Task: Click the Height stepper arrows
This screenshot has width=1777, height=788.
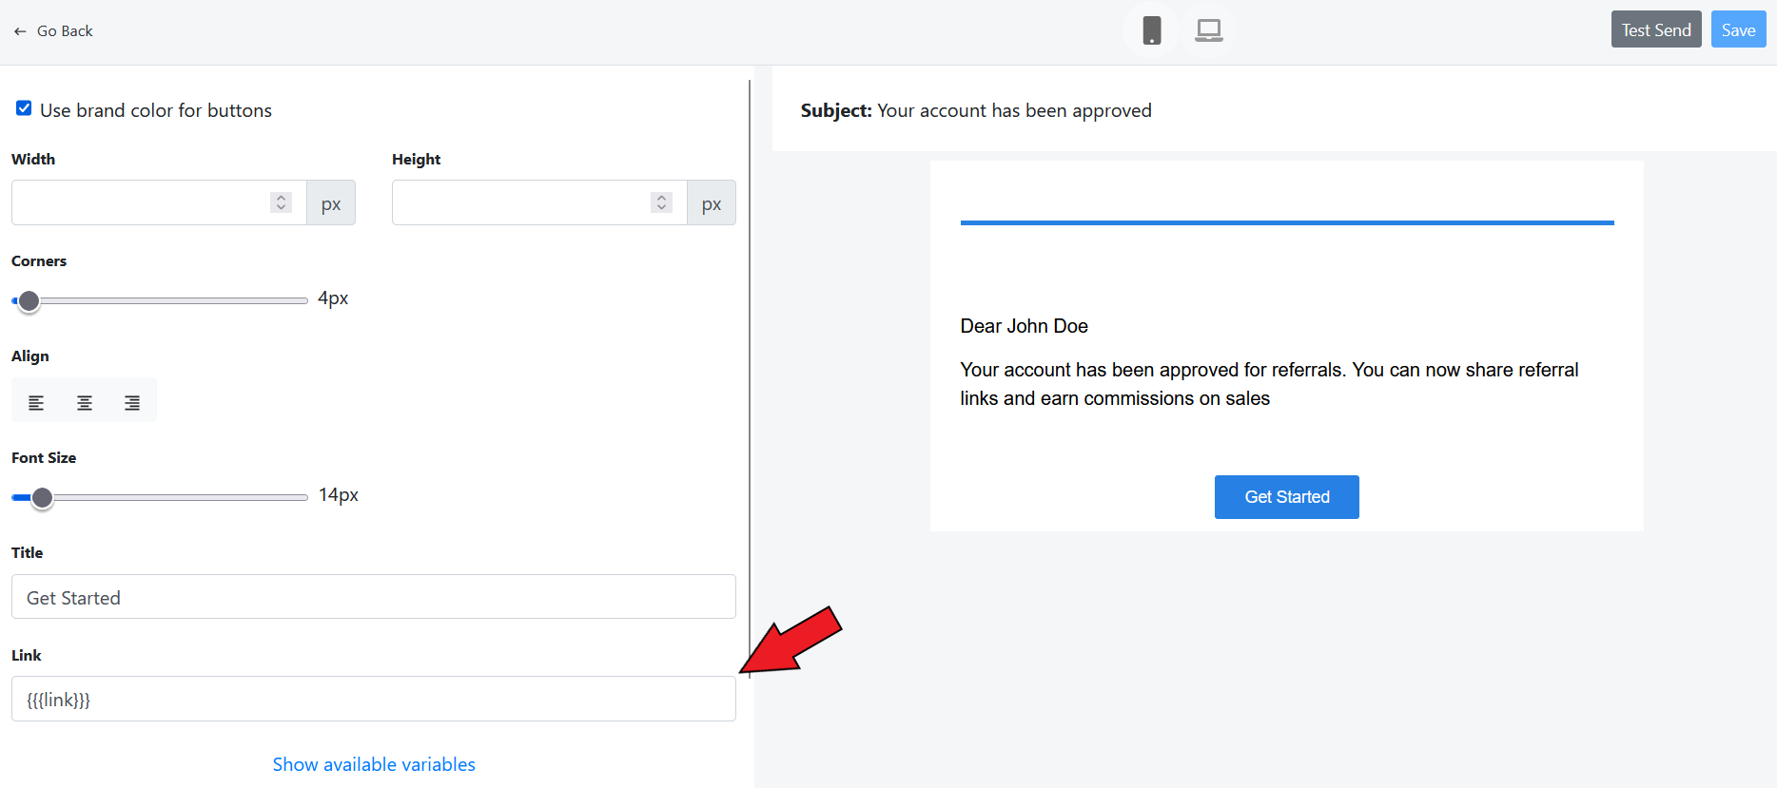Action: [x=661, y=202]
